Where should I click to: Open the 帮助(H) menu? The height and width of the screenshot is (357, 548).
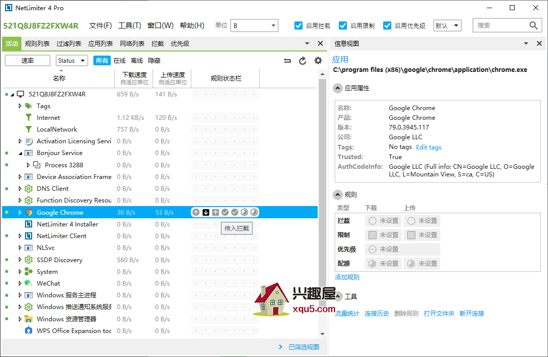pyautogui.click(x=192, y=25)
